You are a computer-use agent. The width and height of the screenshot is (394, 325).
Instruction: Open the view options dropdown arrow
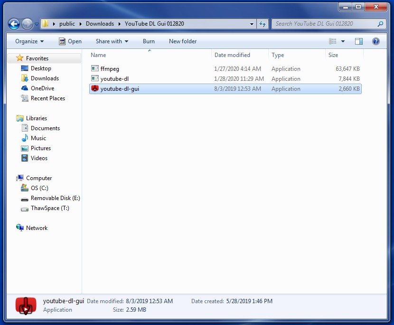[343, 41]
